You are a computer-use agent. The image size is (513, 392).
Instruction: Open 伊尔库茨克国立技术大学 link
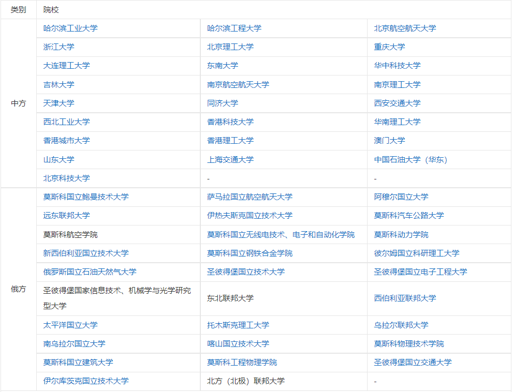[x=86, y=381]
